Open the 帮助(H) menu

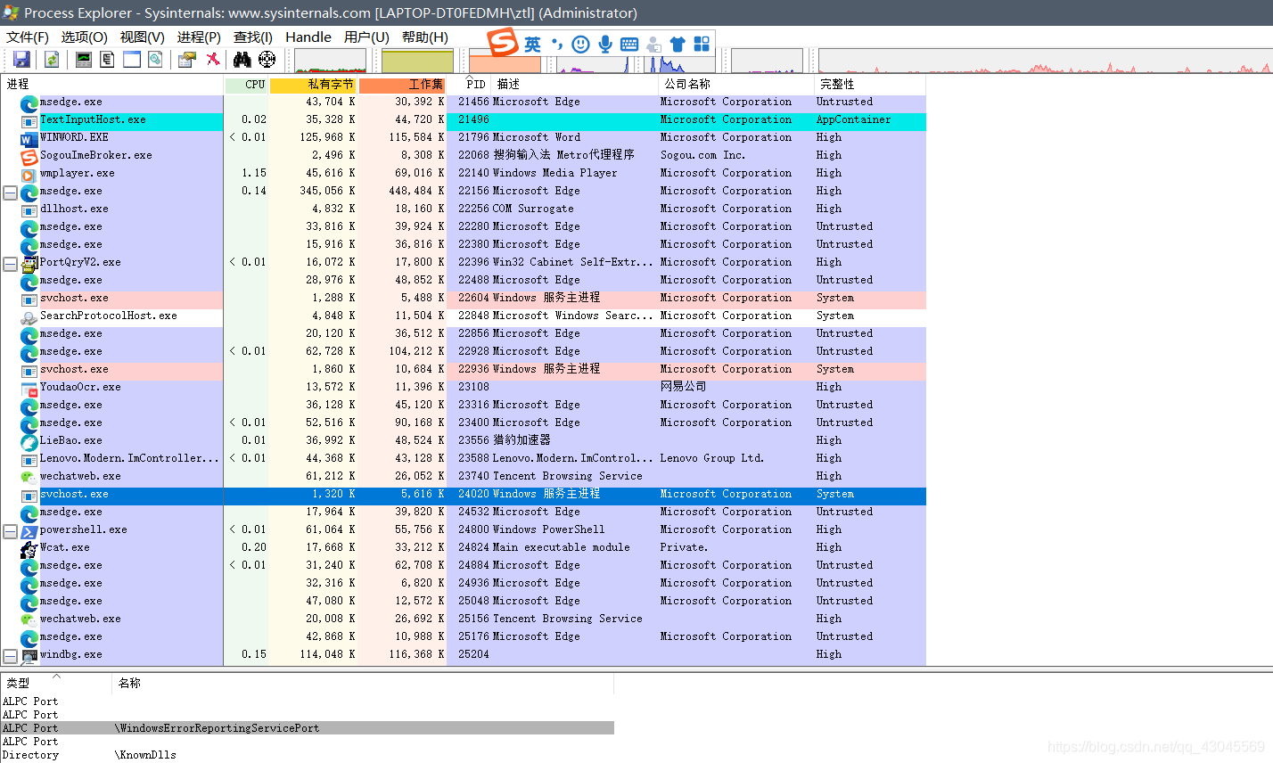(x=425, y=37)
